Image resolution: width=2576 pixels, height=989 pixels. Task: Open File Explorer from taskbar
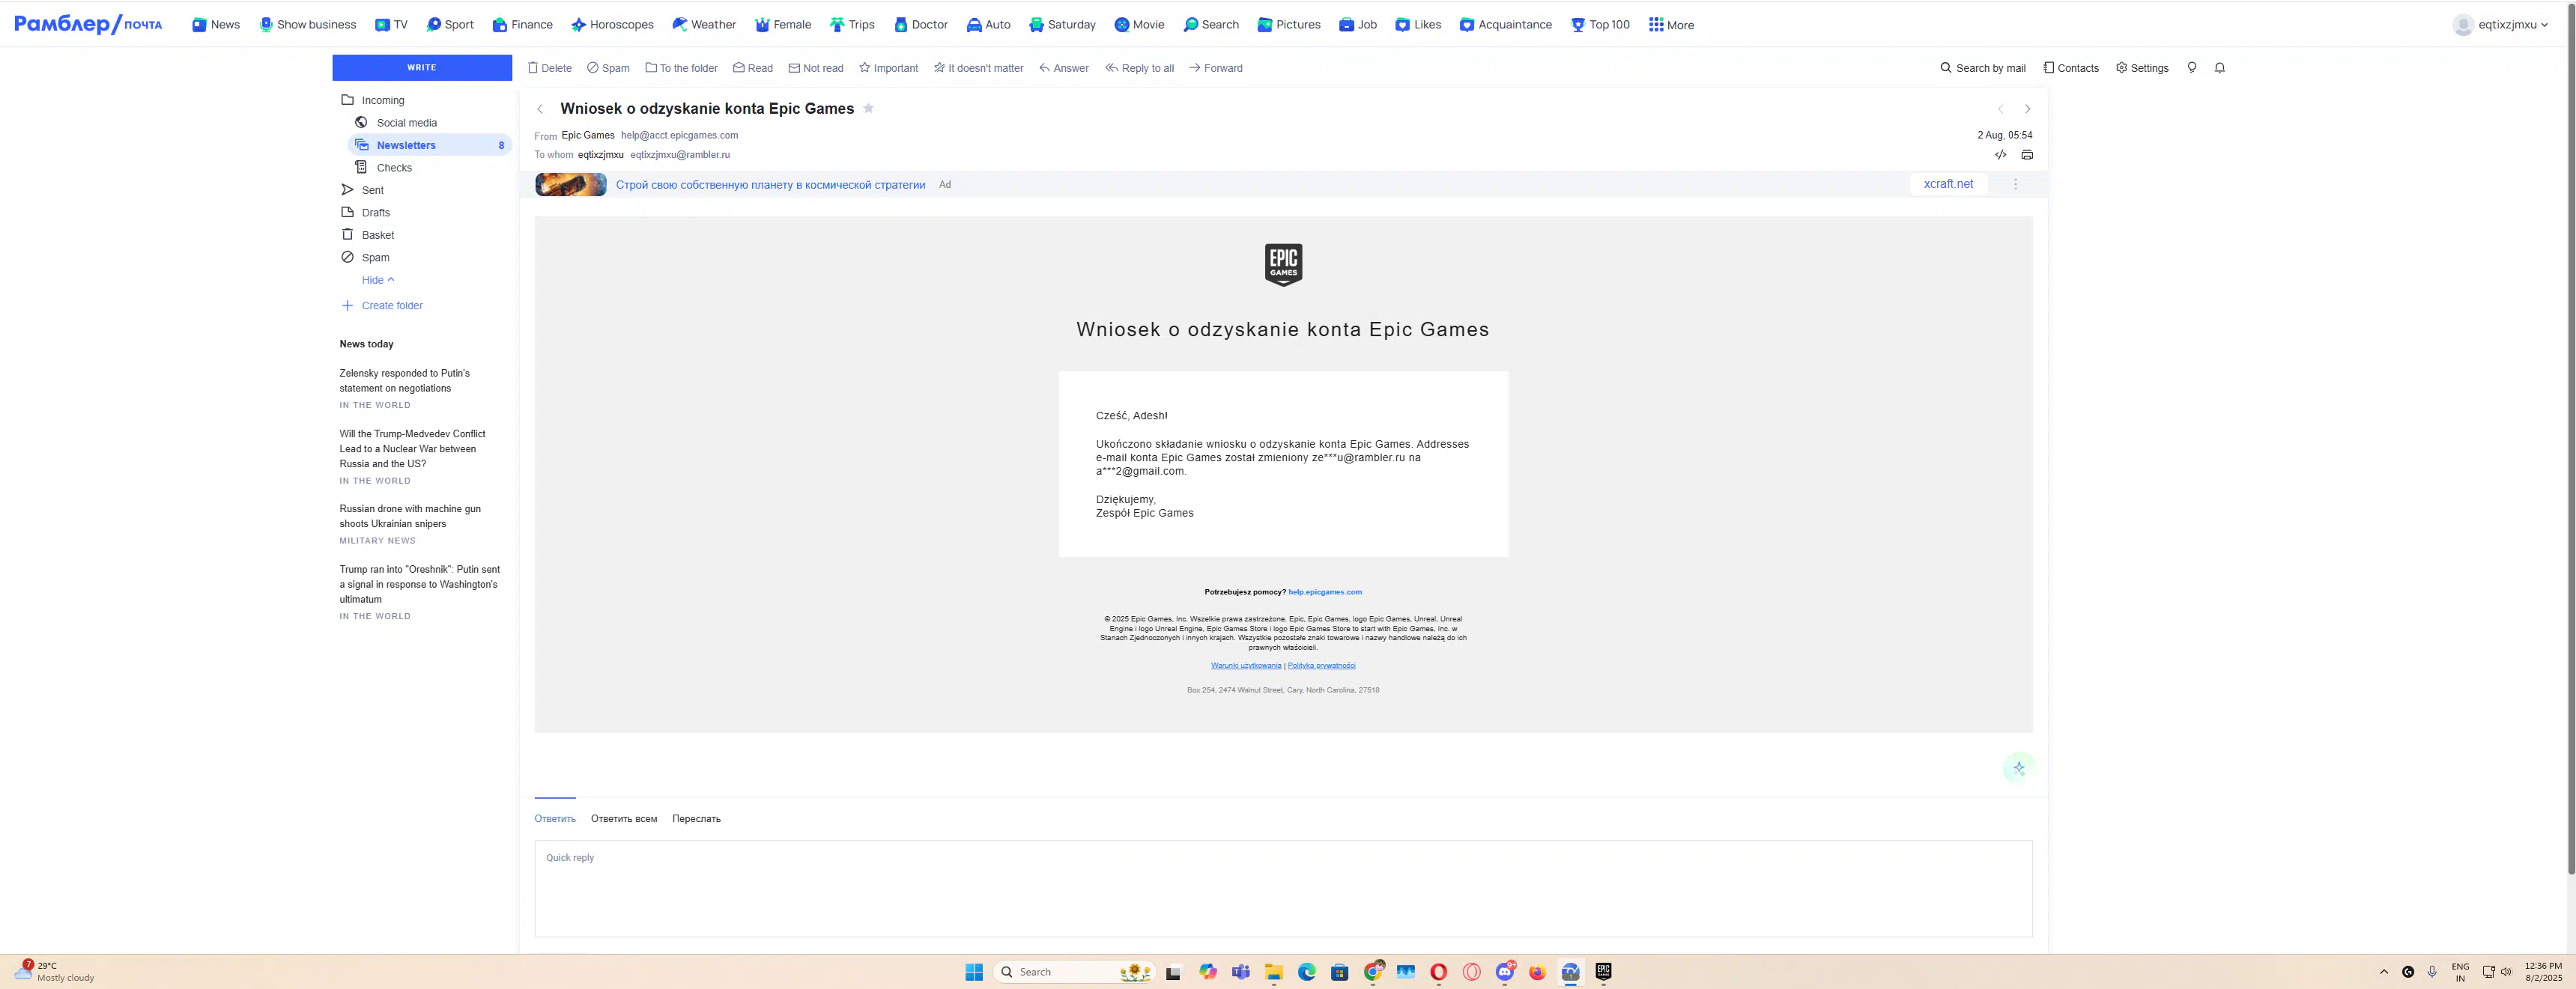1274,972
